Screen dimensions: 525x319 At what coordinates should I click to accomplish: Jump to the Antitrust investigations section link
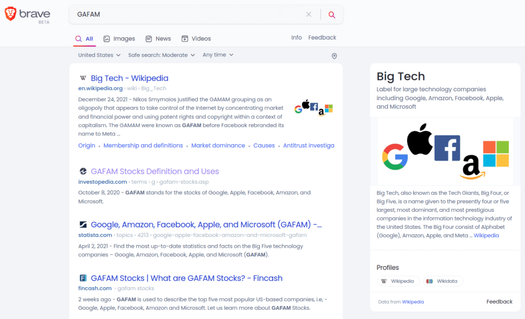click(x=309, y=146)
